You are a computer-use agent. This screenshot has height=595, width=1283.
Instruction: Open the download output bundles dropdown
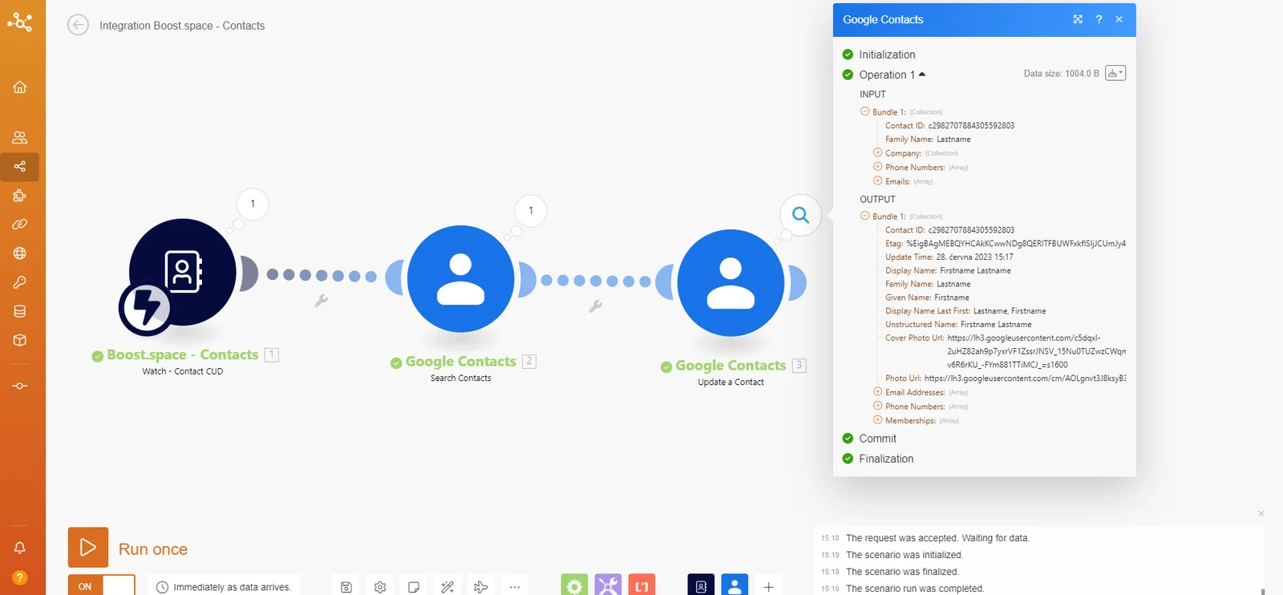pos(1115,73)
